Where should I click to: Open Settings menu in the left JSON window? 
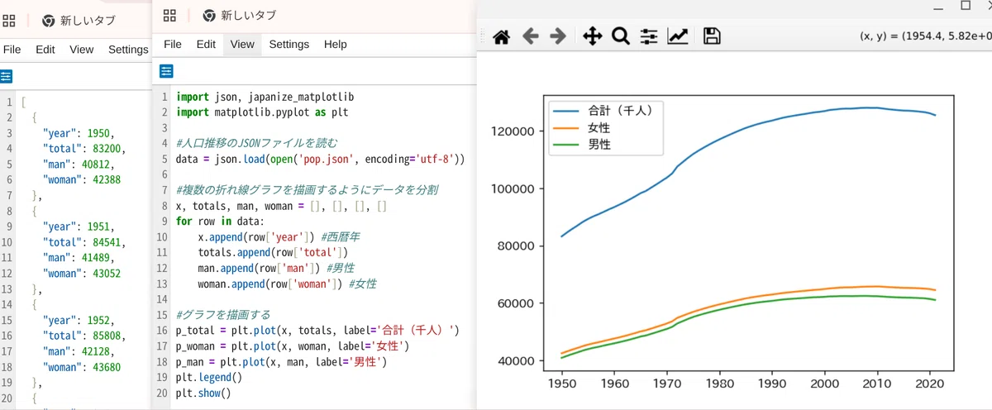128,50
